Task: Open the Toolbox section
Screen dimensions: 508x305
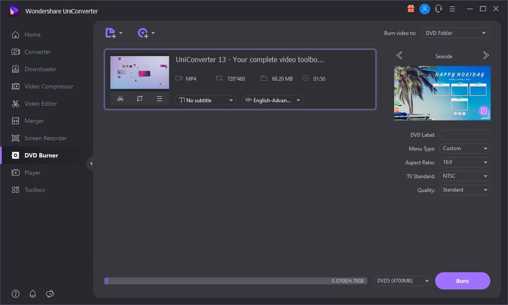Action: (x=47, y=190)
